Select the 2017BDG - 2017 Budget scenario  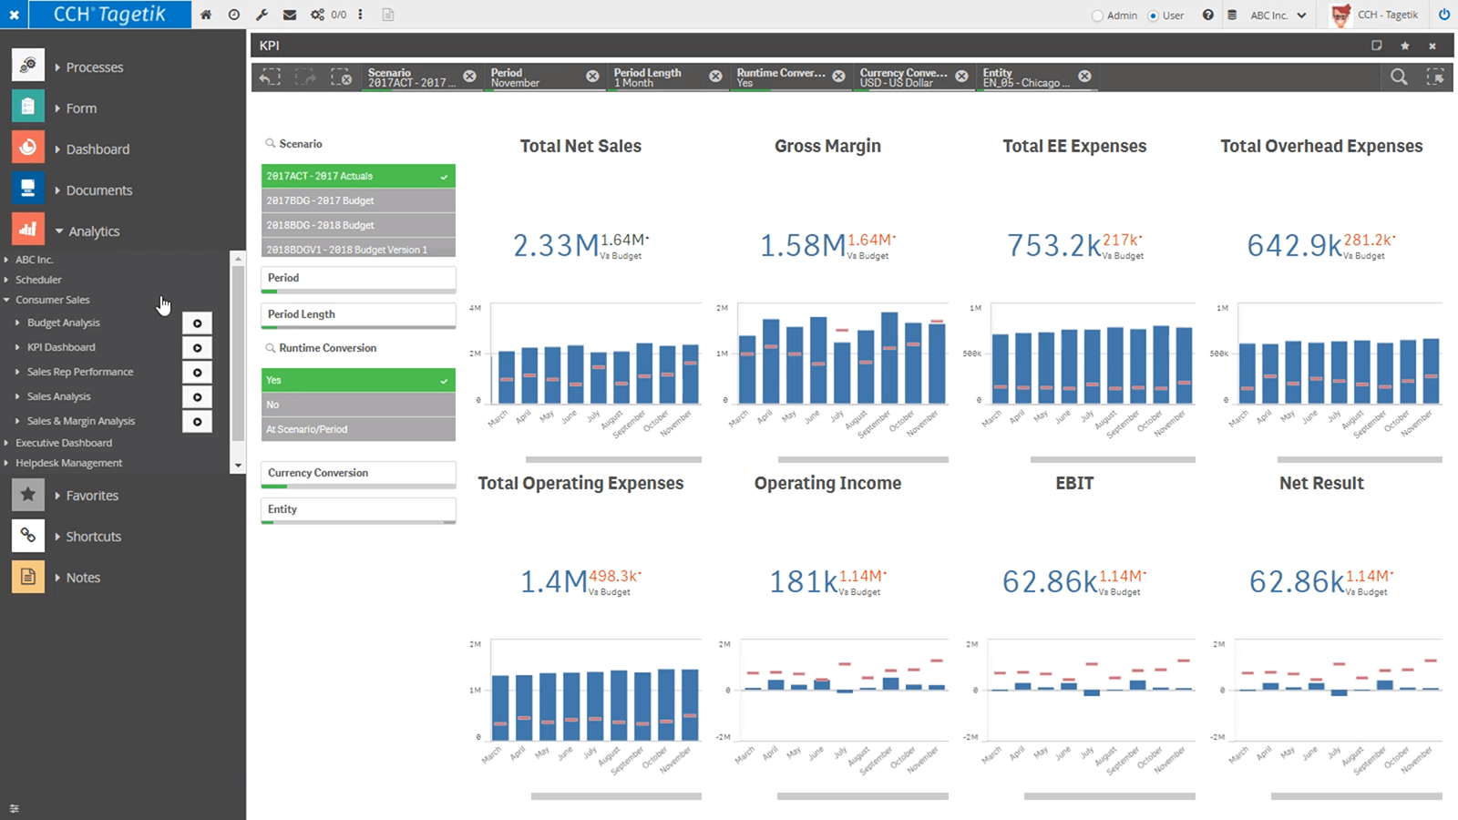358,200
